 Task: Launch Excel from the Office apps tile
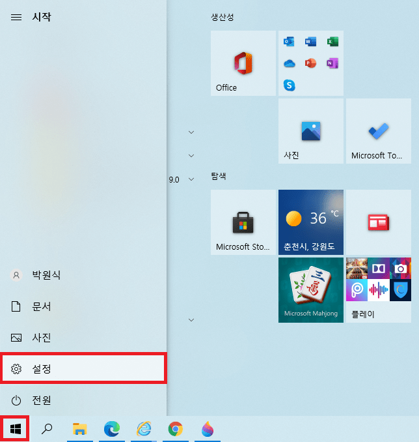pyautogui.click(x=332, y=42)
